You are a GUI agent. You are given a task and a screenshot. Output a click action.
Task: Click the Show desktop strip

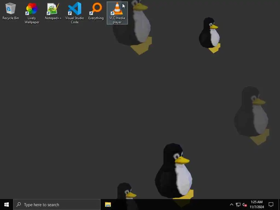tap(279, 205)
